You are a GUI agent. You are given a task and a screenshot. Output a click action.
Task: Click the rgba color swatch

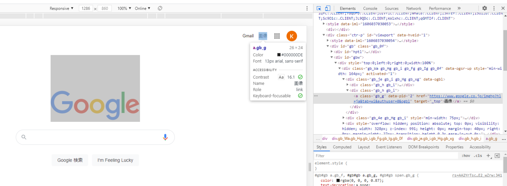(338, 180)
